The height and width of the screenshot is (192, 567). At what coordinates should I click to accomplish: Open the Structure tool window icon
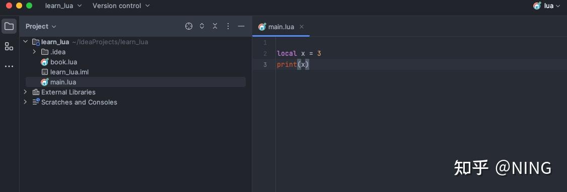[x=9, y=46]
